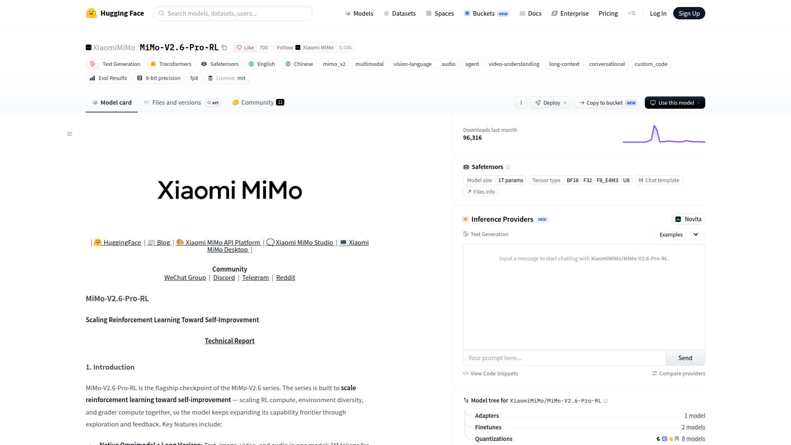This screenshot has height=445, width=791.
Task: Open the Community tab
Action: pyautogui.click(x=258, y=103)
